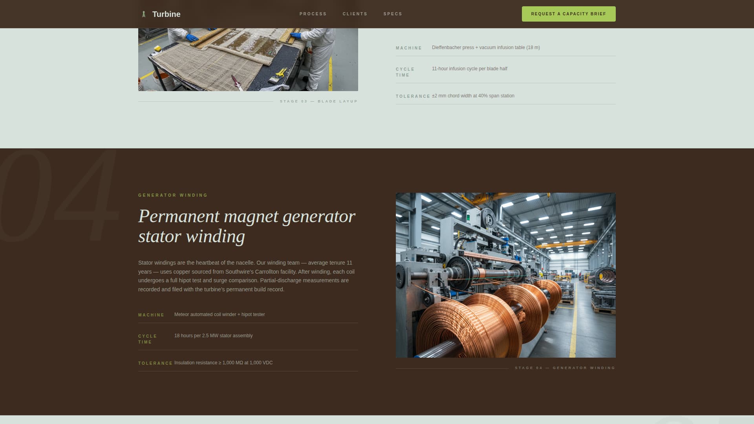Select caption Stage 04 — Generator Winding
The image size is (754, 424).
[x=565, y=368]
